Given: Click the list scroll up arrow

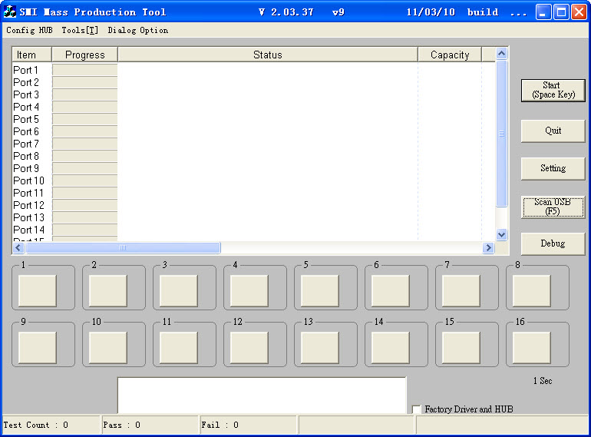Looking at the screenshot, I should tap(502, 54).
